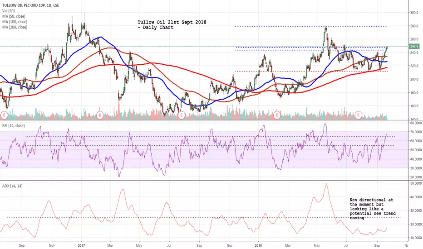The width and height of the screenshot is (423, 249).
Task: Click the 200.0 price axis label
Action: pos(414,79)
